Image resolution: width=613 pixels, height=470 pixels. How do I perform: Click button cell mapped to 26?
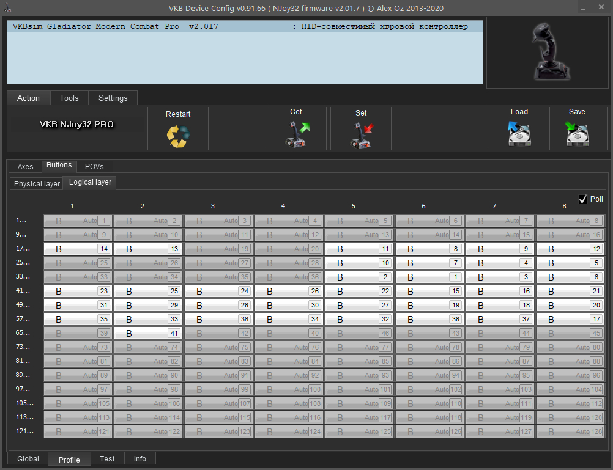pyautogui.click(x=289, y=291)
